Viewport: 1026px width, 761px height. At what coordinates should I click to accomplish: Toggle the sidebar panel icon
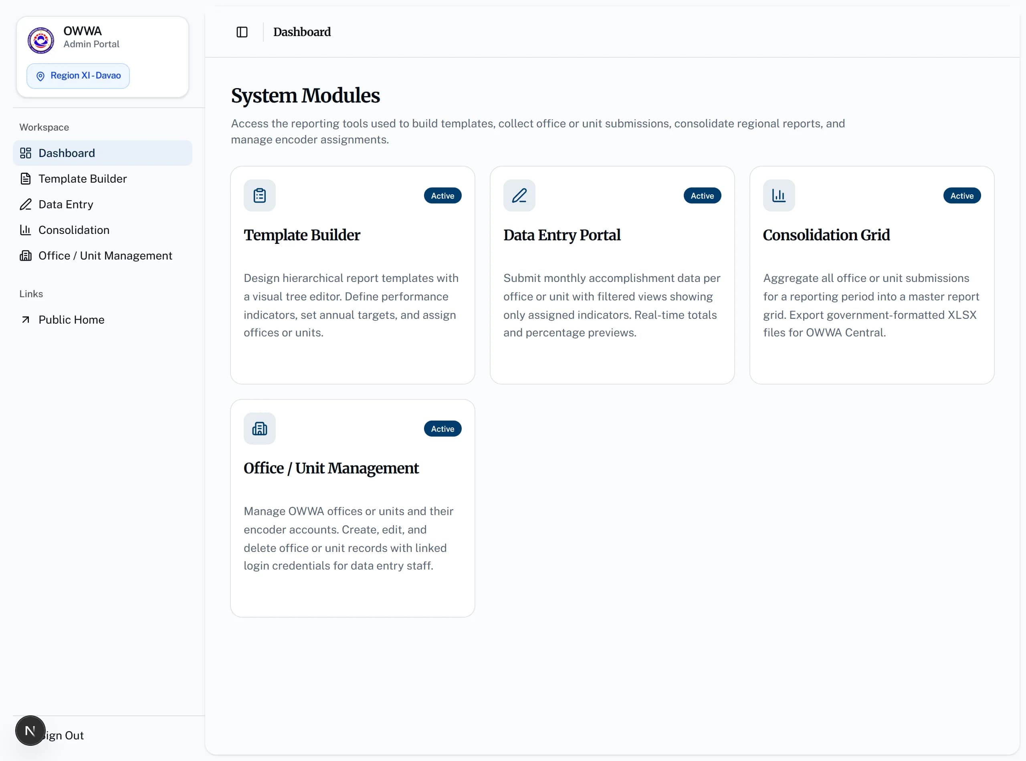[242, 32]
